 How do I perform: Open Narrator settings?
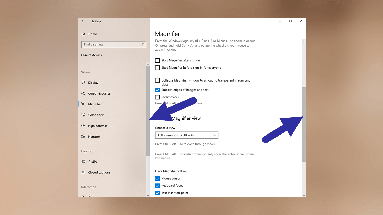point(93,136)
